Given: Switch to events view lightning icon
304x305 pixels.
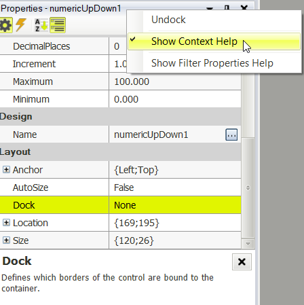Looking at the screenshot, I should point(21,25).
